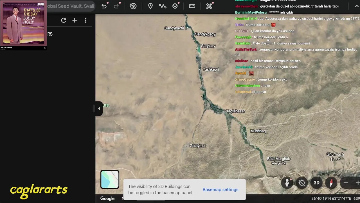The height and width of the screenshot is (203, 360).
Task: Click the undo arrow in toolbar
Action: [104, 6]
